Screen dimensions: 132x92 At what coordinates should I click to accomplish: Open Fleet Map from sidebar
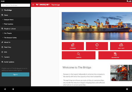click(x=15, y=47)
